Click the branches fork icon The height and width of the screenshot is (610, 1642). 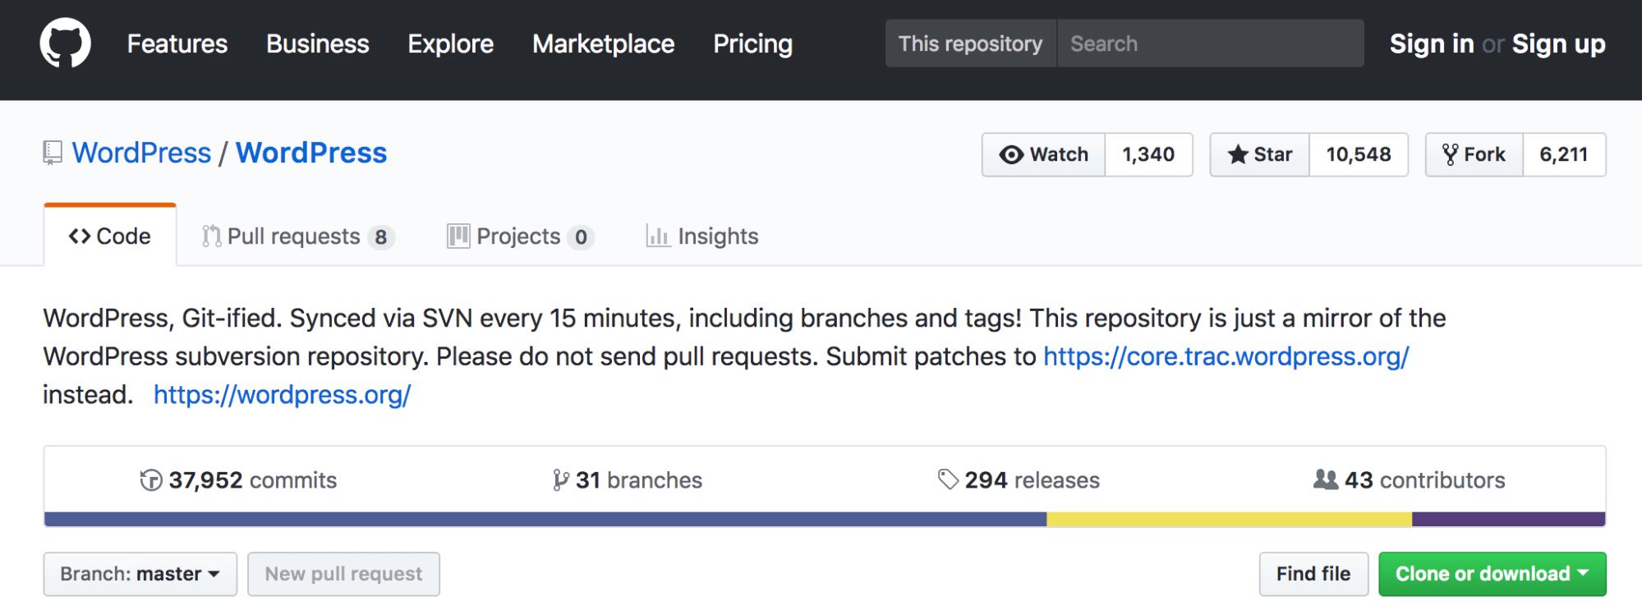(560, 480)
